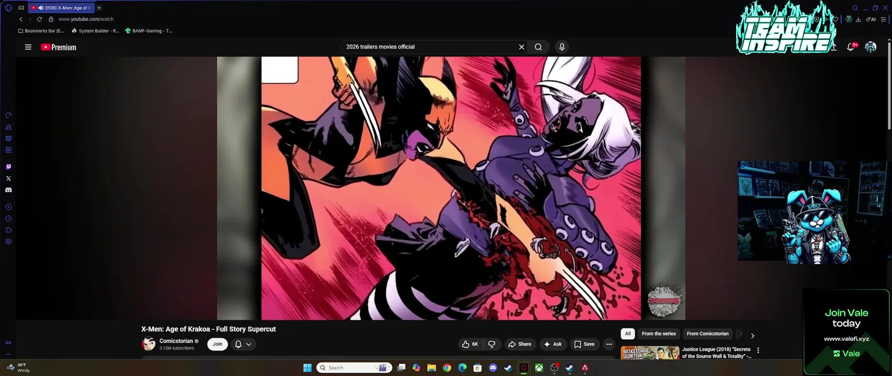Open sidebar settings gear icon
892x376 pixels.
(x=8, y=242)
